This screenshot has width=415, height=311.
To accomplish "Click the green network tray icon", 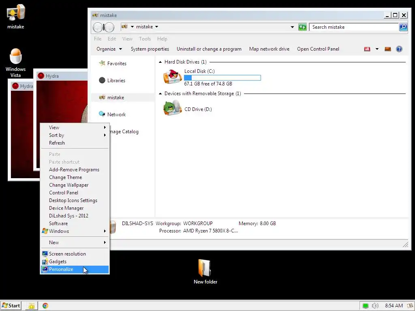I will pos(366,306).
